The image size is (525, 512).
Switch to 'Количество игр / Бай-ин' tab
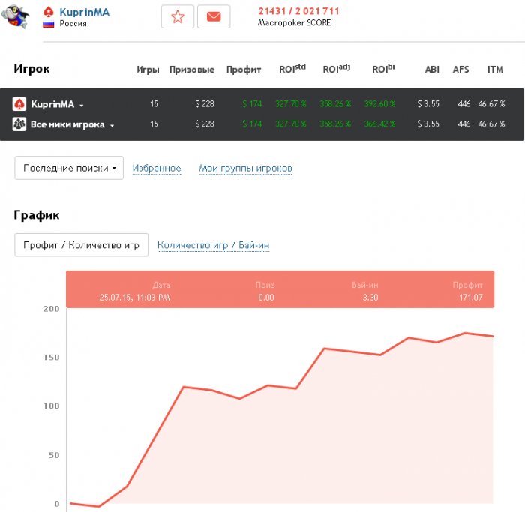[x=213, y=245]
